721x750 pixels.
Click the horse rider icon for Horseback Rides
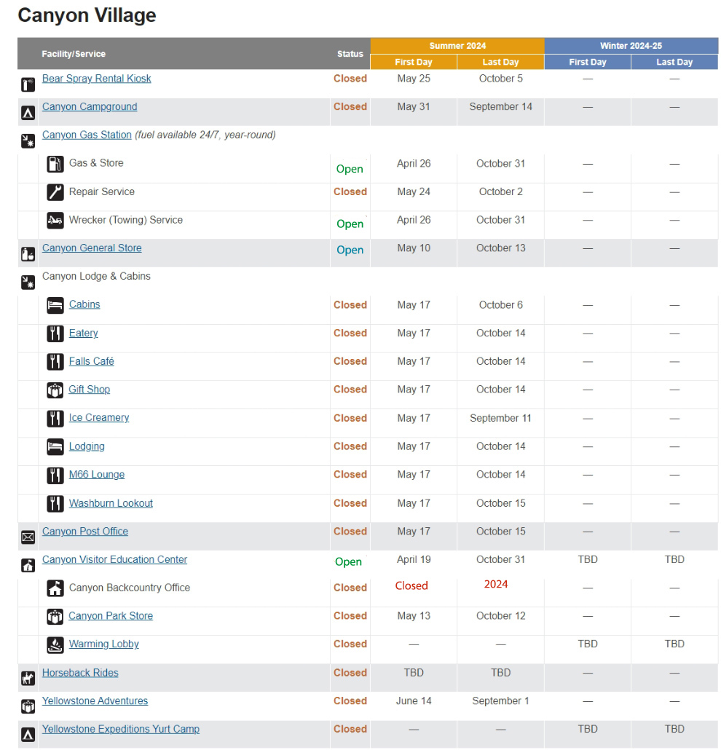28,679
